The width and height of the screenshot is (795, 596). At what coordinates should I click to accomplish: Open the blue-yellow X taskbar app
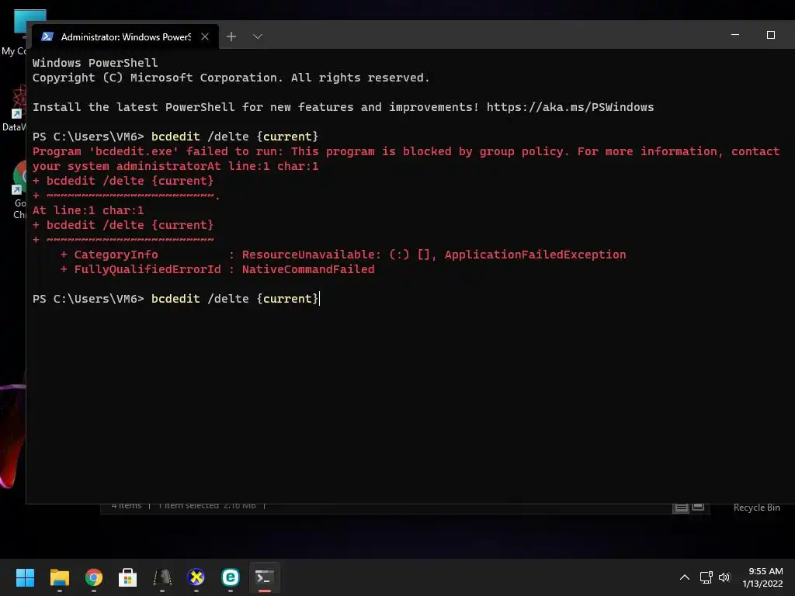[196, 577]
